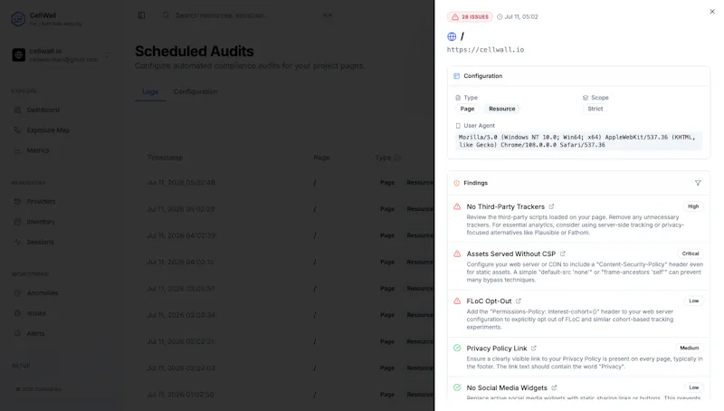Open the Privacy Policy Link finding title
Viewport: 724px width, 411px height.
coord(496,349)
